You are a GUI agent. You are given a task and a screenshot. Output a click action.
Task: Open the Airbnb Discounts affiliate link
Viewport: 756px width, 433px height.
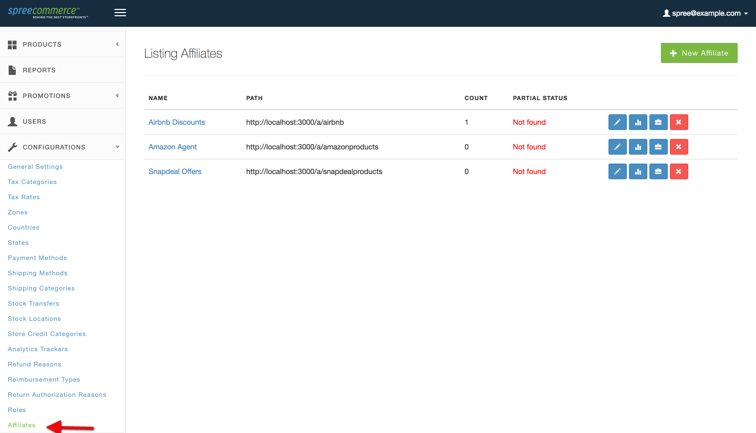click(176, 122)
